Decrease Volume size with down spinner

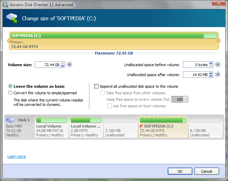[63, 66]
